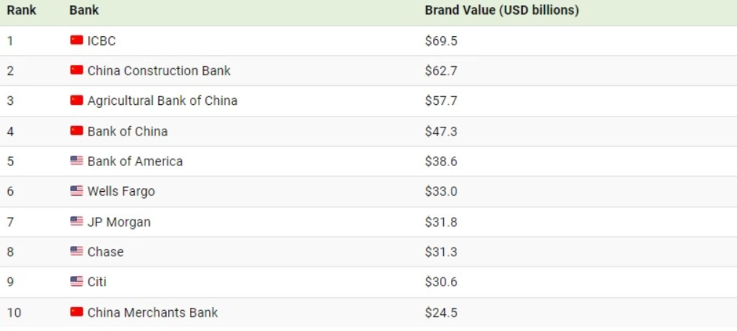Click the rank number 10 cell
Viewport: 737px width, 331px height.
(x=14, y=313)
